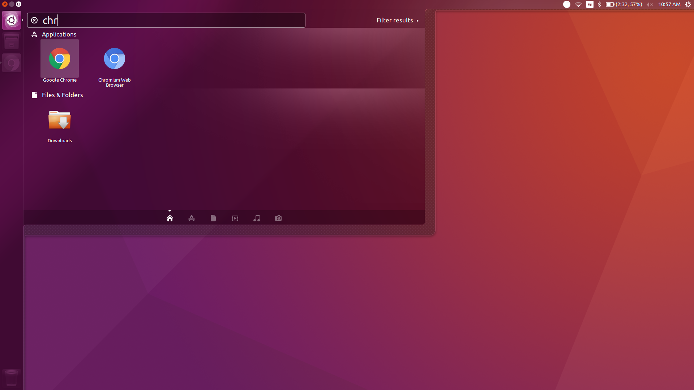
Task: Collapse the Applications category header
Action: pyautogui.click(x=59, y=34)
